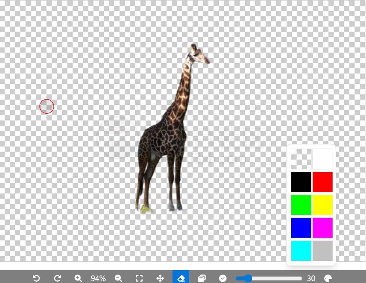Select the red color swatch

(323, 182)
